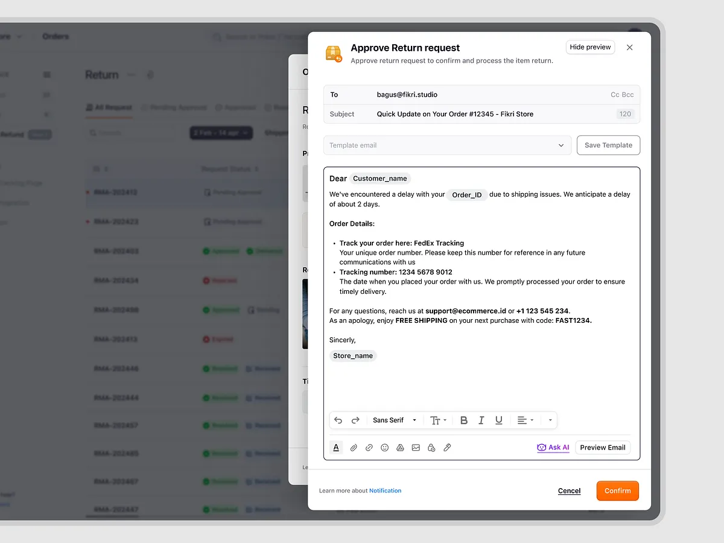Toggle bold formatting
724x543 pixels.
click(x=463, y=420)
